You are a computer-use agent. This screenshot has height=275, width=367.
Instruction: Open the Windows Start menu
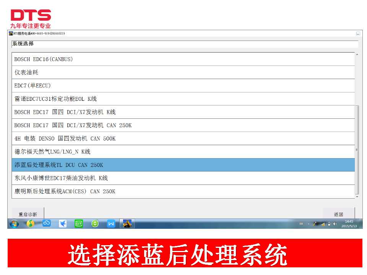point(14,224)
